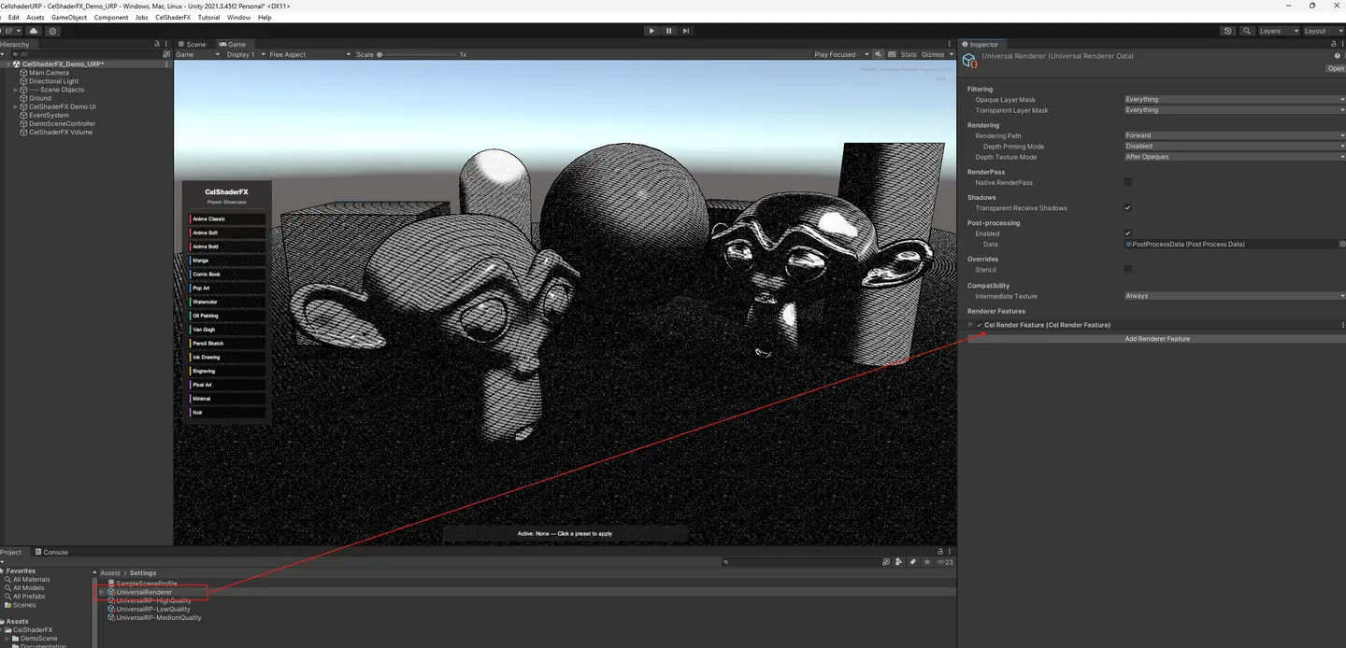Open version control icon next to cloud
1346x648 pixels.
click(x=52, y=31)
